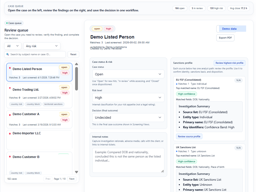Click 'Last screened: 2026-05-02, 09:00 AM' text
Image resolution: width=256 pixels, height=192 pixels.
(127, 42)
